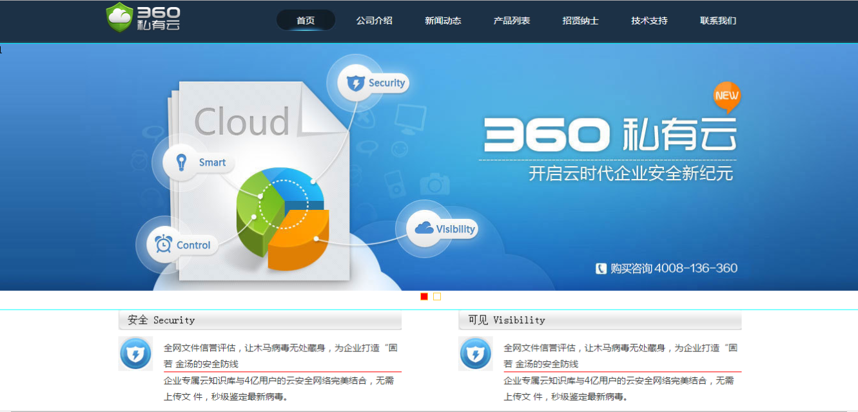The image size is (858, 412).
Task: Click the pie chart in Cloud graphic
Action: coord(284,218)
